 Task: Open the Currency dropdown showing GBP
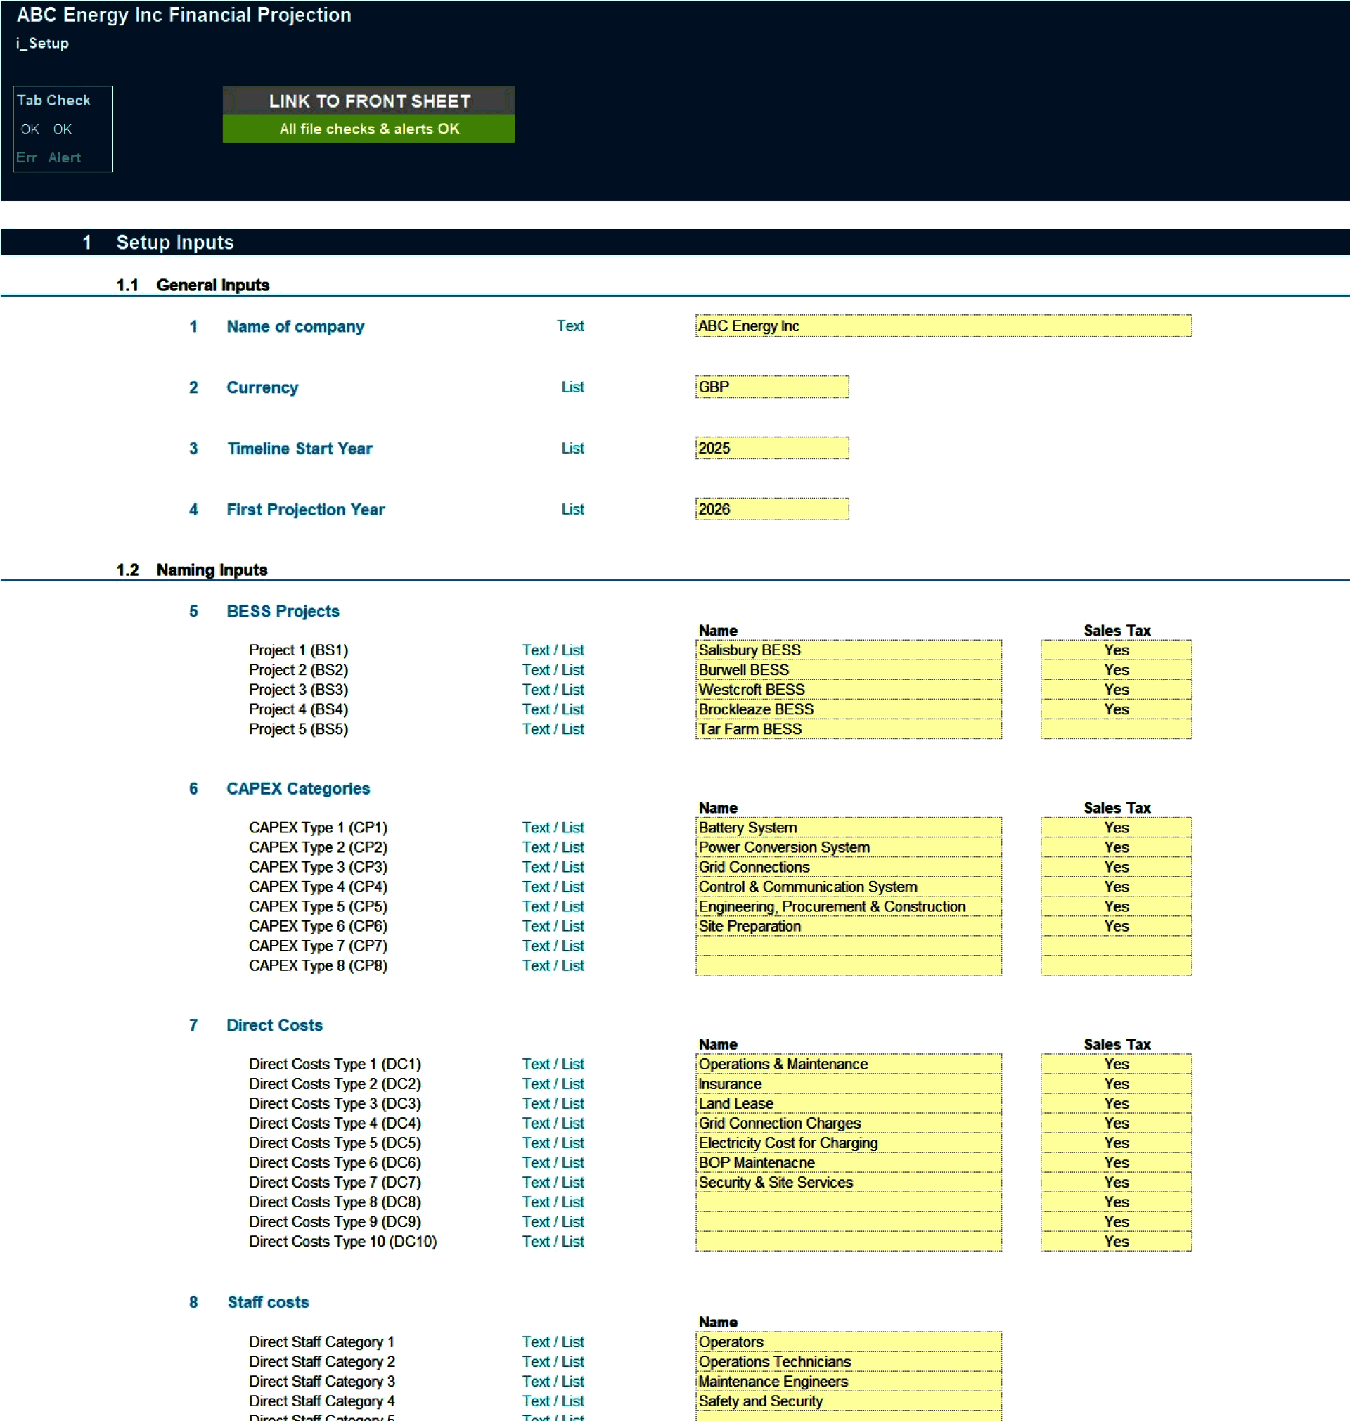point(771,387)
